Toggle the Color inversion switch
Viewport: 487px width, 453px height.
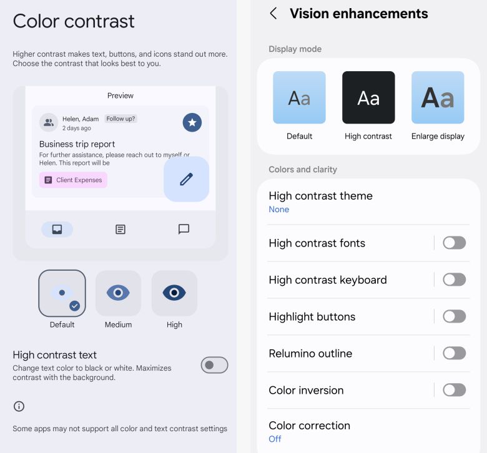454,390
